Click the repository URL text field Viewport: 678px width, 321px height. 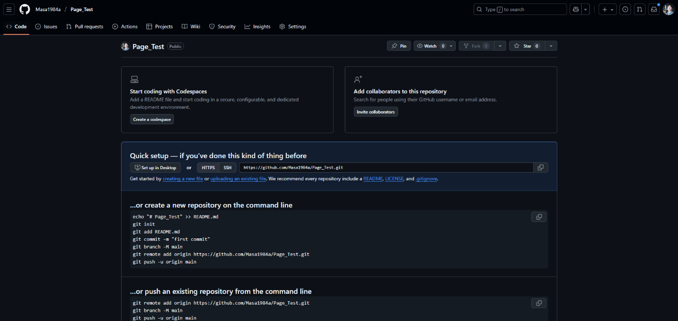click(386, 168)
